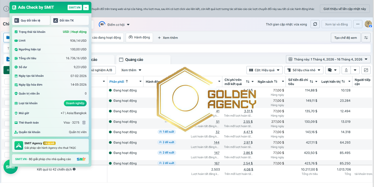
Task: Open the filter sliders settings icon
Action: 366,38
